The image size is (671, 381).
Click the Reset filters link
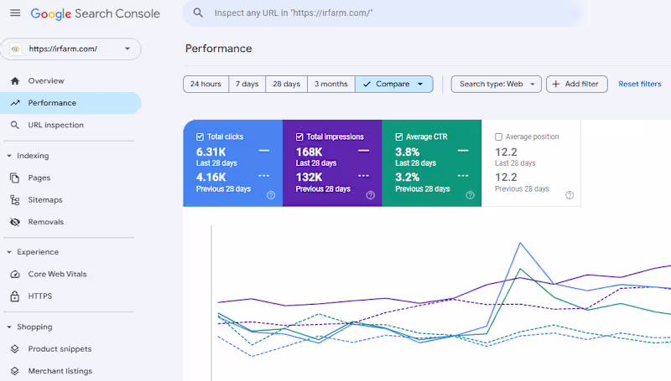[x=640, y=84]
